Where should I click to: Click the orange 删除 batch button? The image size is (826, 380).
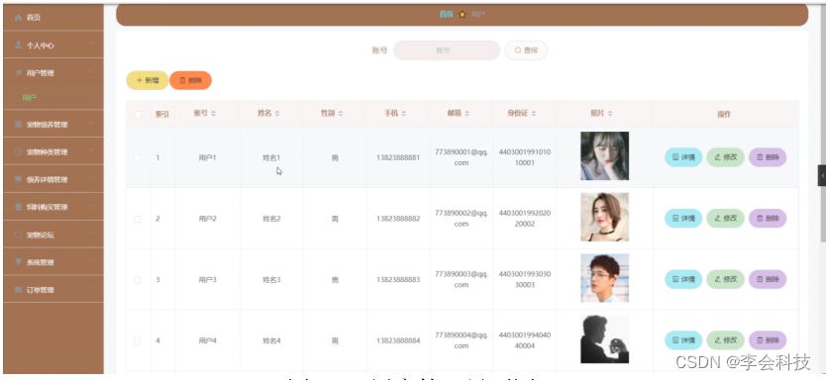pyautogui.click(x=191, y=80)
